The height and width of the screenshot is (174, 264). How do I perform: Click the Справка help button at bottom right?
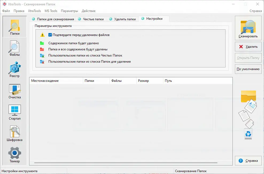point(248,161)
